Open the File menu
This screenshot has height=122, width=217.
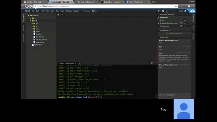coord(33,11)
